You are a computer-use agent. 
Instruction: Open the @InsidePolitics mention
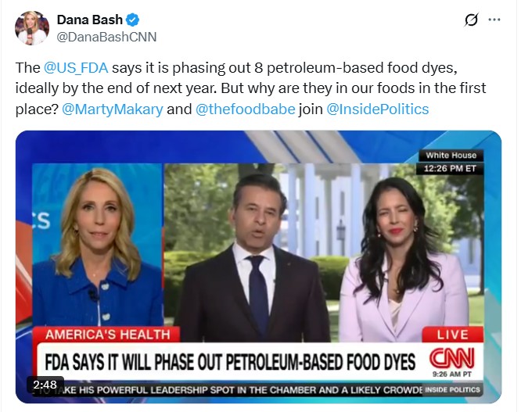[x=378, y=109]
